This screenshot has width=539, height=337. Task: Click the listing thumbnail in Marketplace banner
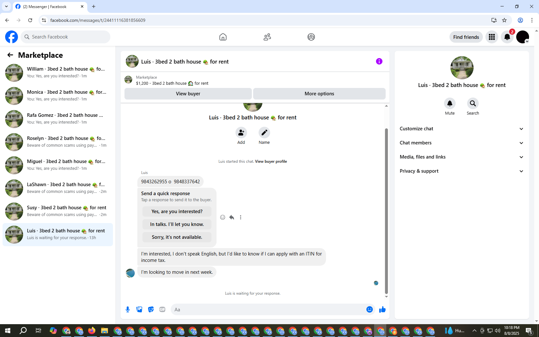click(128, 80)
